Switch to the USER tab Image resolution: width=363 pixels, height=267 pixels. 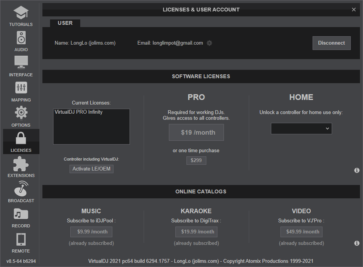pyautogui.click(x=65, y=23)
